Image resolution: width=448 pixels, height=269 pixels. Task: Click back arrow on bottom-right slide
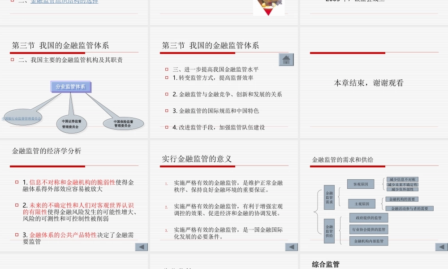click(x=442, y=247)
